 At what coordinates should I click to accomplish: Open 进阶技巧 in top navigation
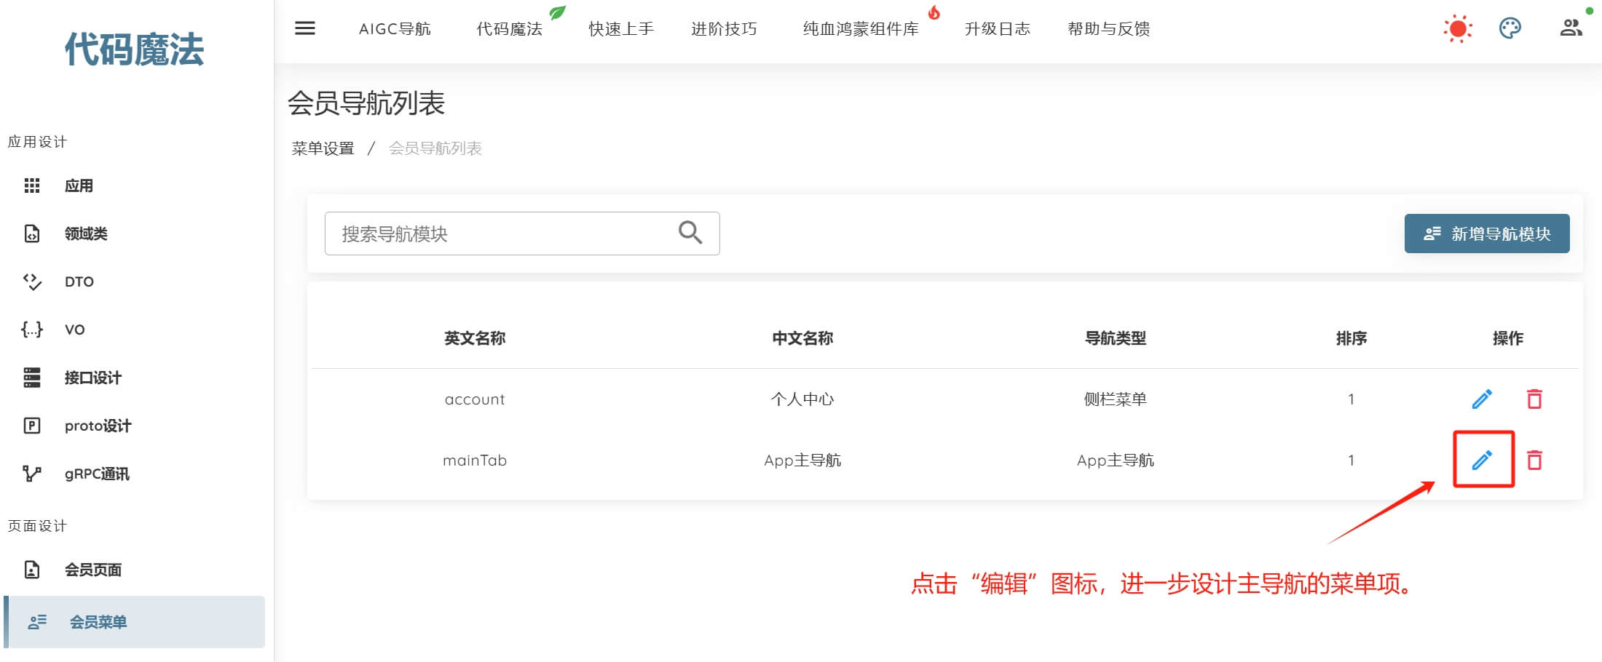[724, 29]
